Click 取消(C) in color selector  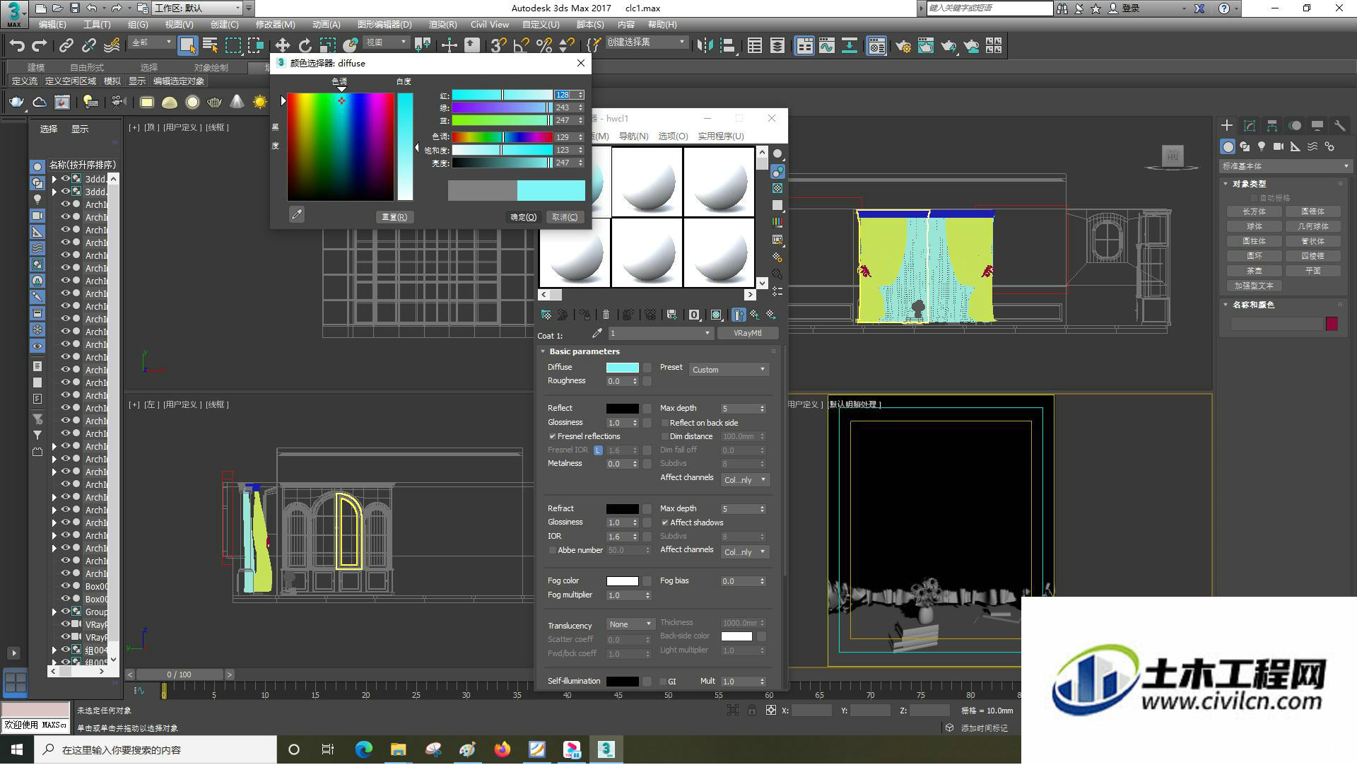click(565, 217)
